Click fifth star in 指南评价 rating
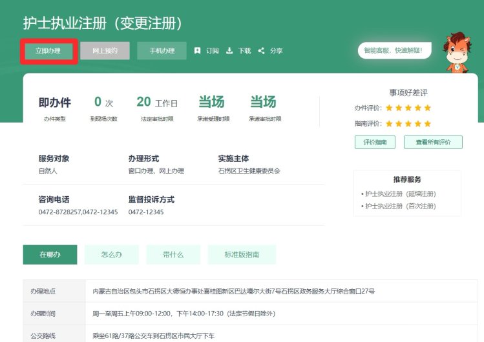Image resolution: width=484 pixels, height=342 pixels. [427, 123]
